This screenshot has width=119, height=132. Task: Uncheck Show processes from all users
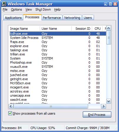coord(10,113)
